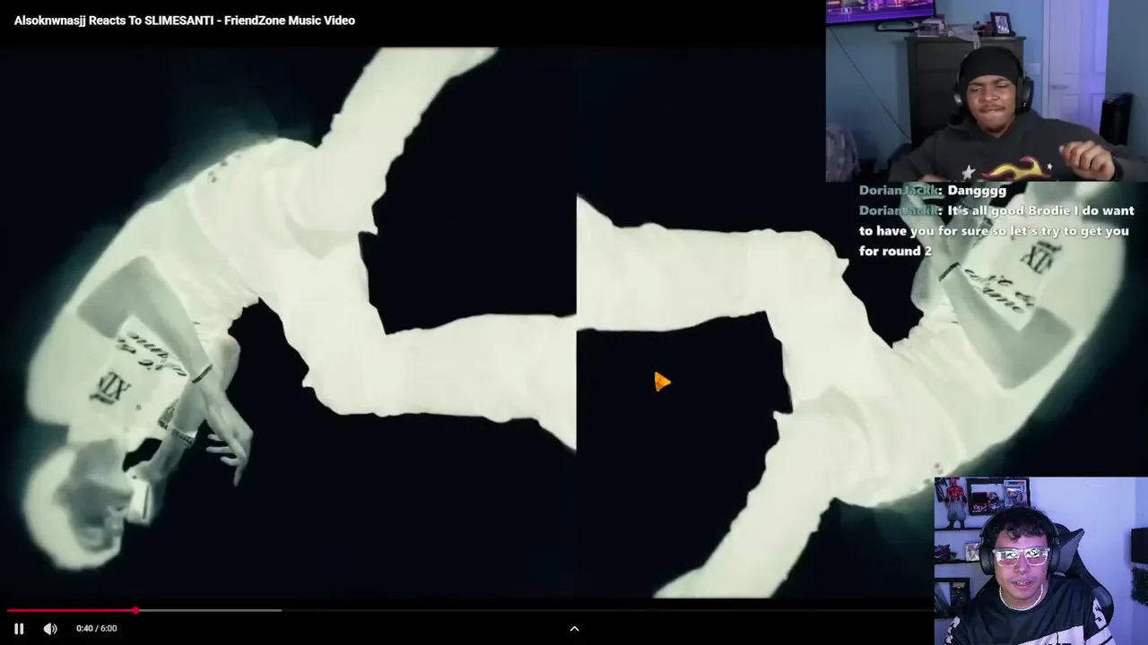Mute audio with the speaker icon
The image size is (1148, 645).
(x=50, y=629)
